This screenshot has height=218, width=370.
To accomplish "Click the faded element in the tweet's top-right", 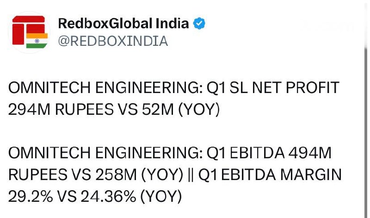I will (327, 26).
